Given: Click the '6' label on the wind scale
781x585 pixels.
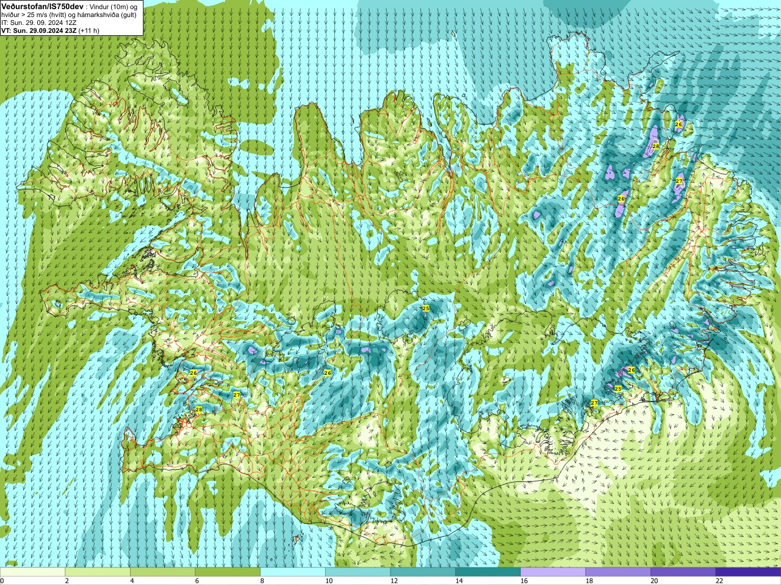Looking at the screenshot, I should coord(197,581).
